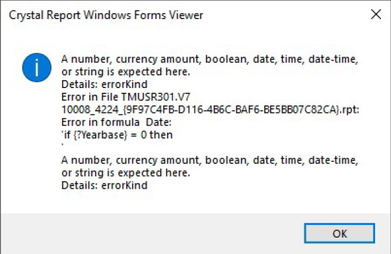Select the first 'A number, currency amount' line
391x254 pixels.
210,59
